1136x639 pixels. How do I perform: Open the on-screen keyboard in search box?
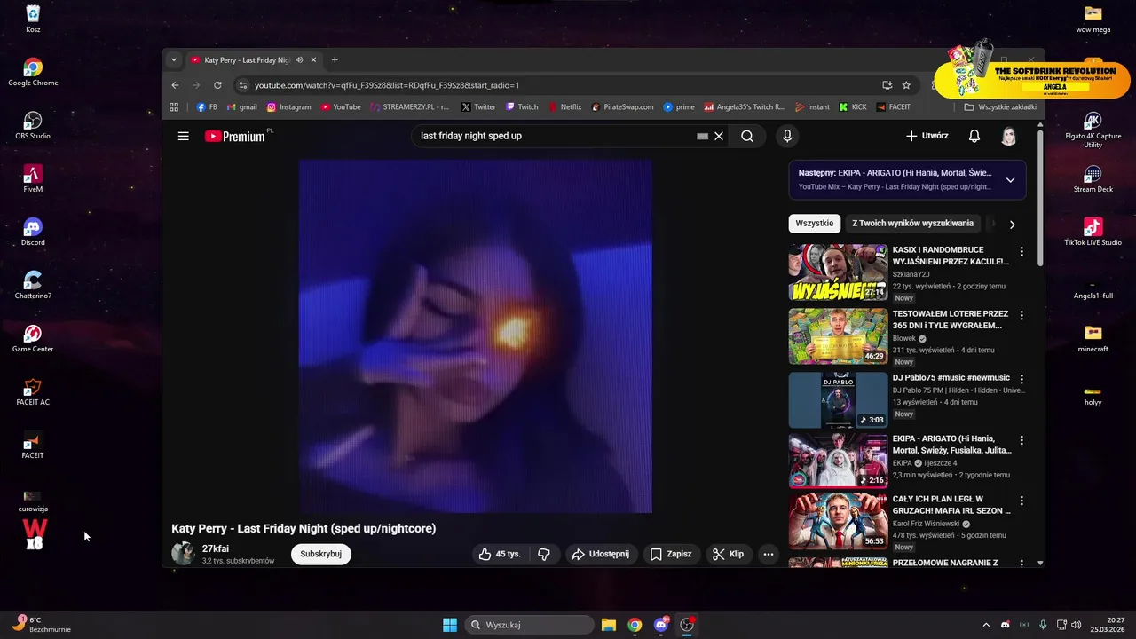click(702, 136)
